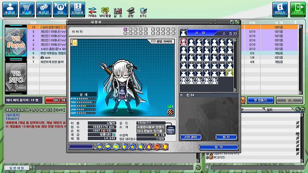This screenshot has height=173, width=308.
Task: Click the room list scrollbar
Action: [301, 59]
